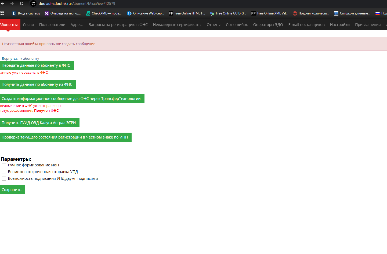Screen dimensions: 387x254
Task: Follow the 'Вернуться к абоненту' link
Action: [20, 58]
